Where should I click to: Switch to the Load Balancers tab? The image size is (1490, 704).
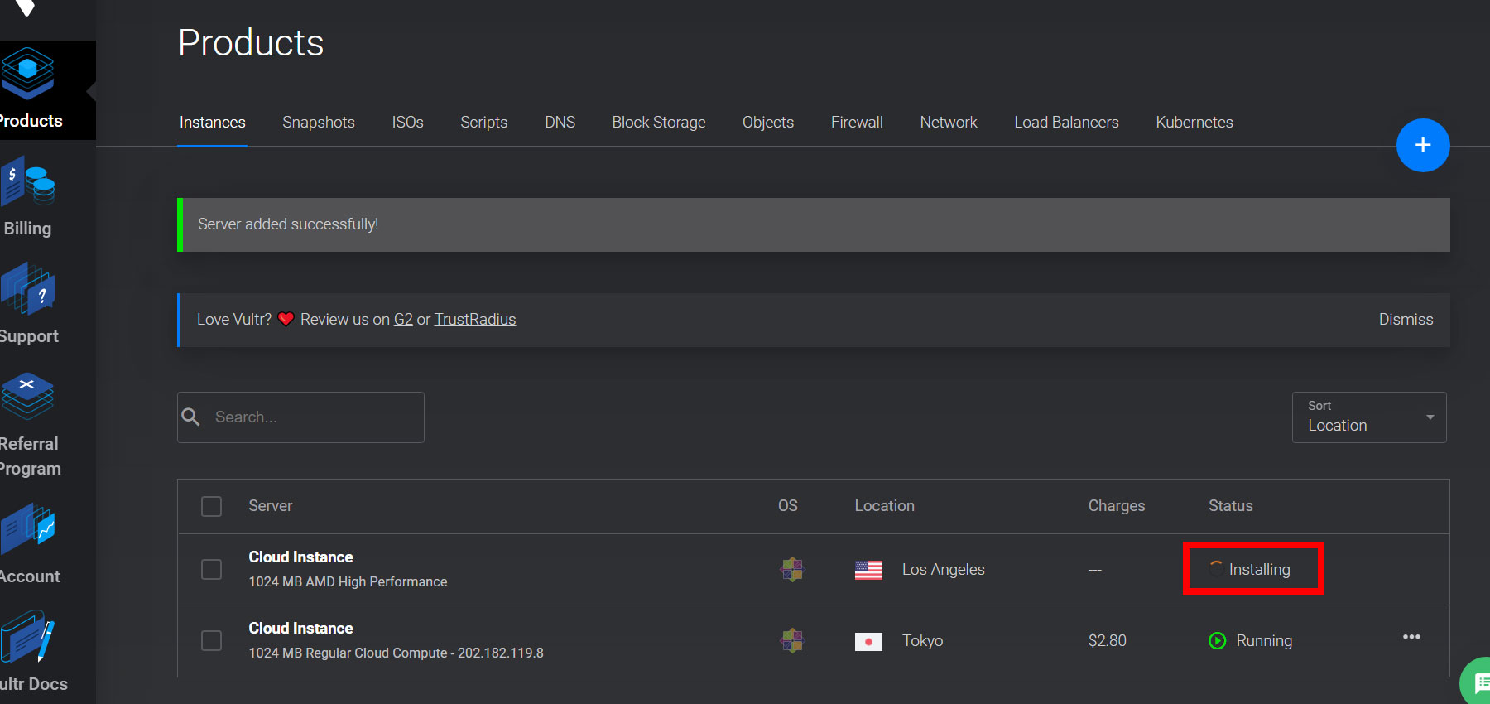click(1066, 123)
